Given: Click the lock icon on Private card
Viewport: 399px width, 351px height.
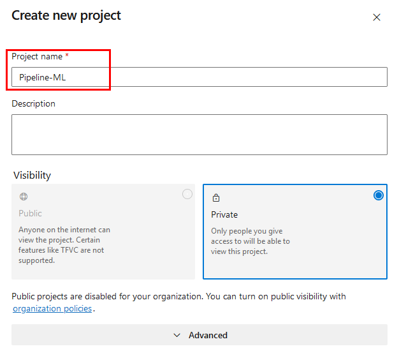Looking at the screenshot, I should pyautogui.click(x=216, y=198).
